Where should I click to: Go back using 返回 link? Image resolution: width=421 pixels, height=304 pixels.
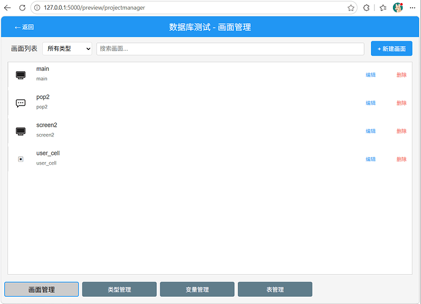click(24, 27)
